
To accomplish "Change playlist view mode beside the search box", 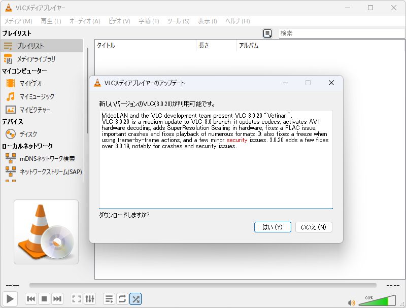I will pyautogui.click(x=268, y=33).
